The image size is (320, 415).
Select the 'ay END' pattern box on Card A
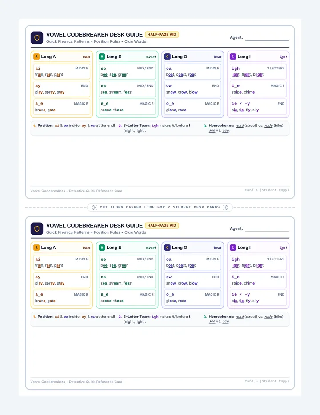pyautogui.click(x=62, y=89)
